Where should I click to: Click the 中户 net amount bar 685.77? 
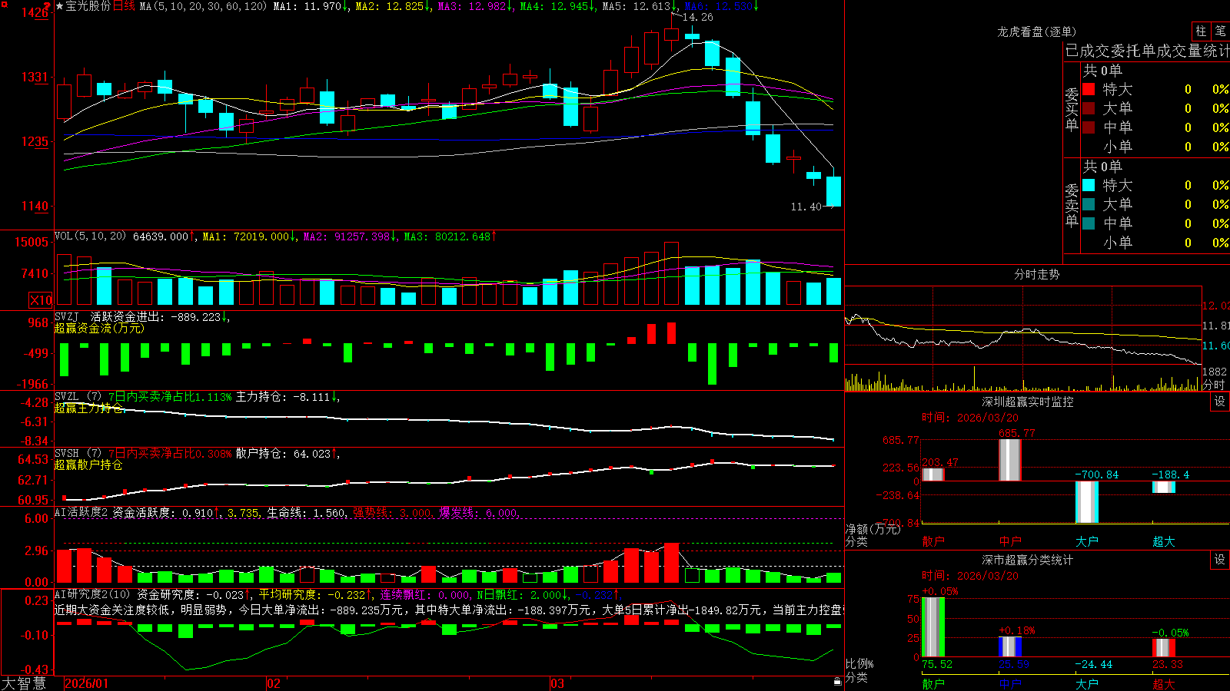[x=1010, y=460]
